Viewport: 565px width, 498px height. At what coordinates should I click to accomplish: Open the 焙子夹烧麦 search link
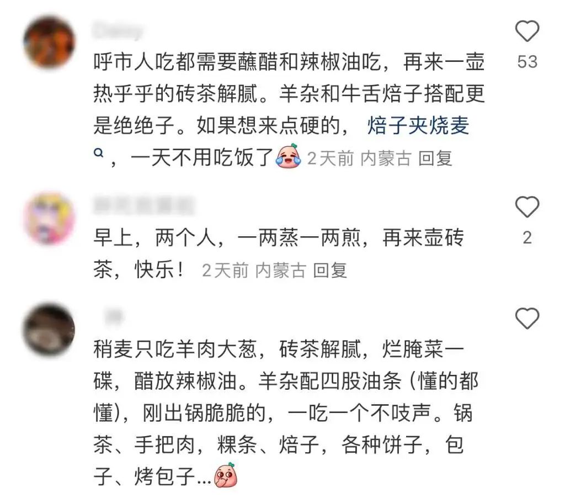(x=418, y=126)
